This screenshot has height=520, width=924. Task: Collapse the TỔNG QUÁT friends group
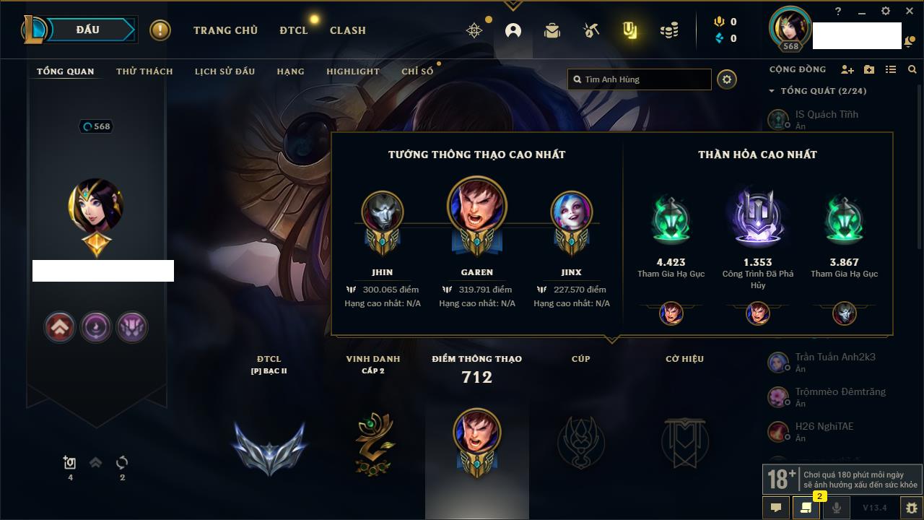772,91
